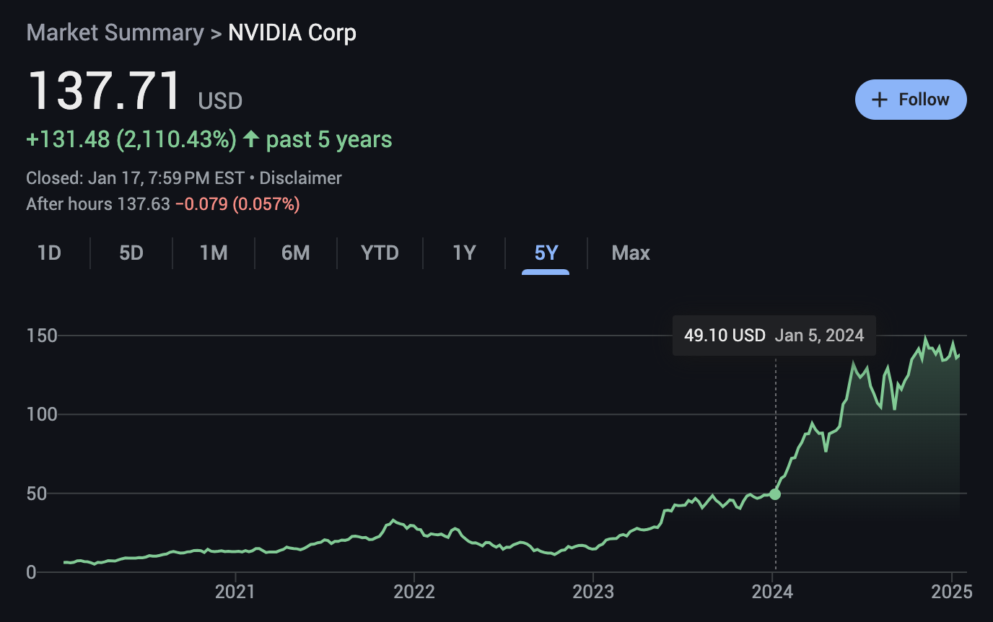Click the NVIDIA Corp page title
The width and height of the screenshot is (993, 622).
(292, 32)
